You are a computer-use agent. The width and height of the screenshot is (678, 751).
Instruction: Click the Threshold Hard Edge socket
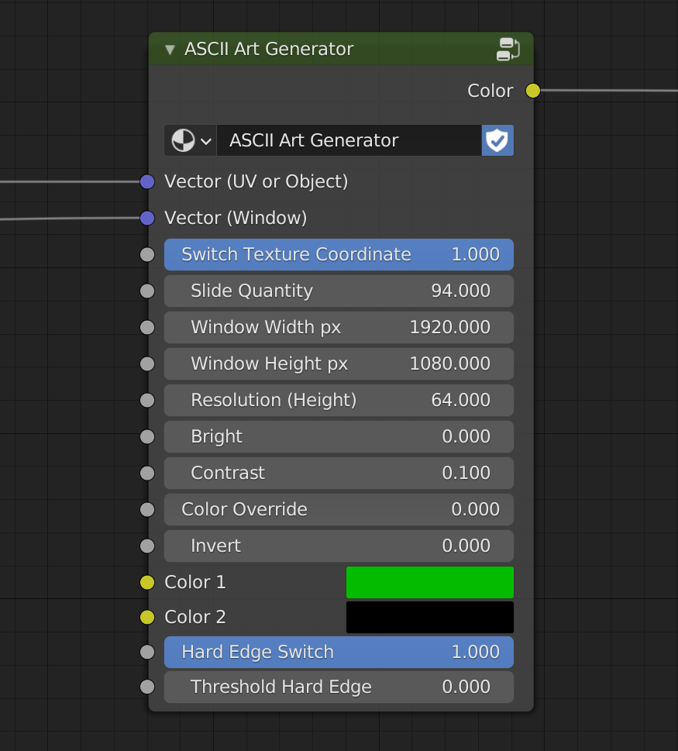147,687
